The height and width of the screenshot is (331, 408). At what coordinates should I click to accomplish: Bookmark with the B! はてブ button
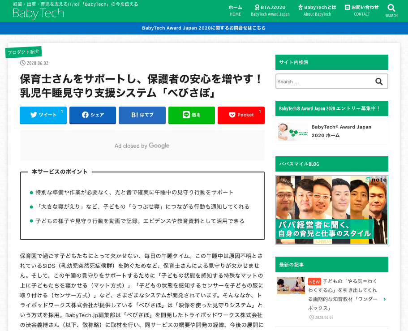[x=142, y=115]
